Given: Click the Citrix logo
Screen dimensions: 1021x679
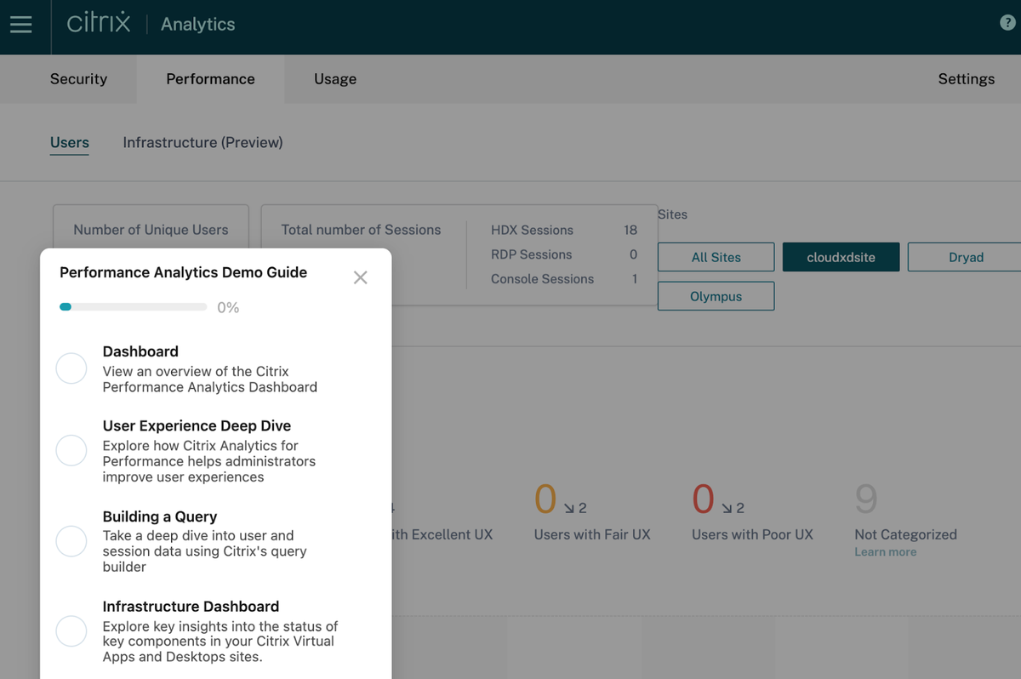Looking at the screenshot, I should pyautogui.click(x=98, y=22).
